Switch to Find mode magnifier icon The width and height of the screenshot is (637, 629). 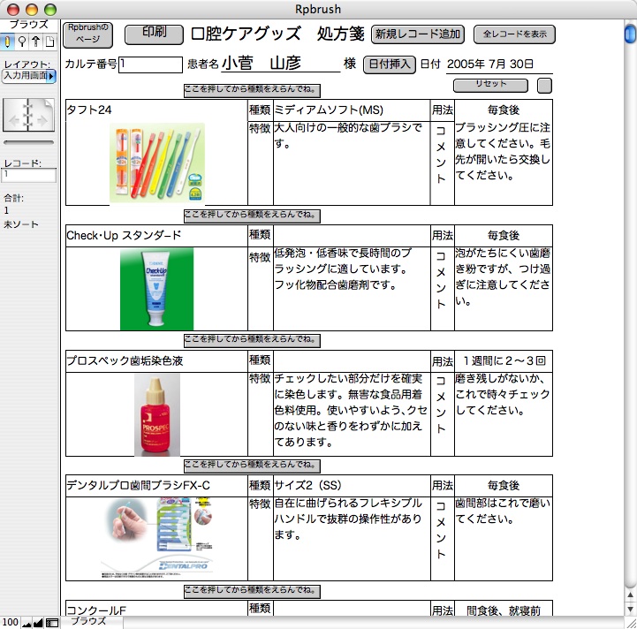click(22, 42)
